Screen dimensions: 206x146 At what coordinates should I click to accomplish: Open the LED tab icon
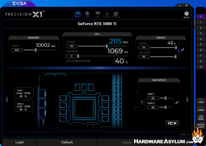pos(87,14)
